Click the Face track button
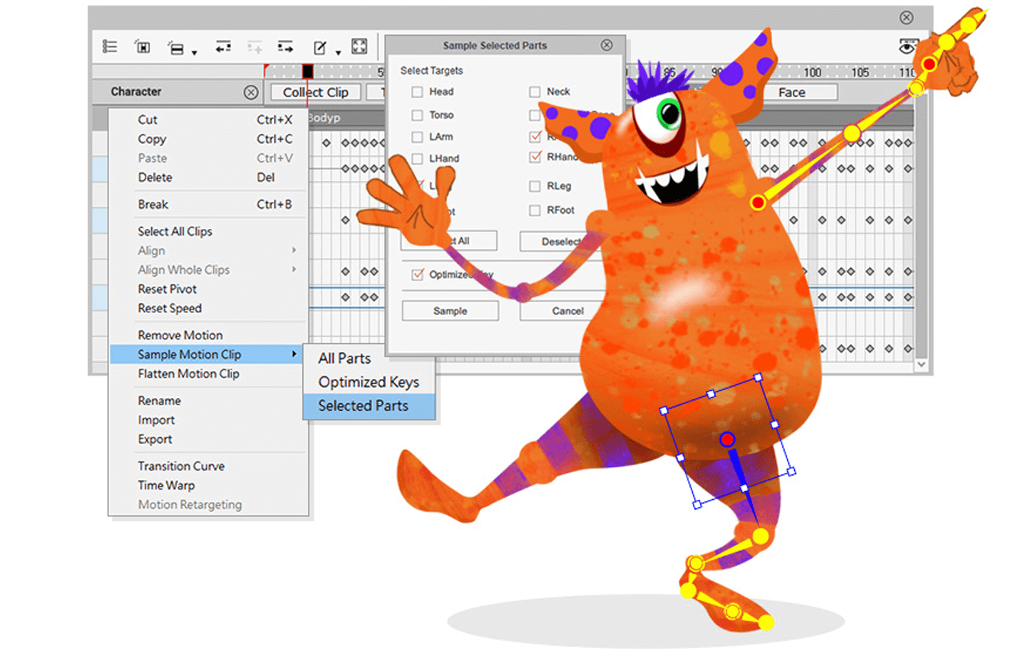This screenshot has width=1035, height=655. click(792, 92)
